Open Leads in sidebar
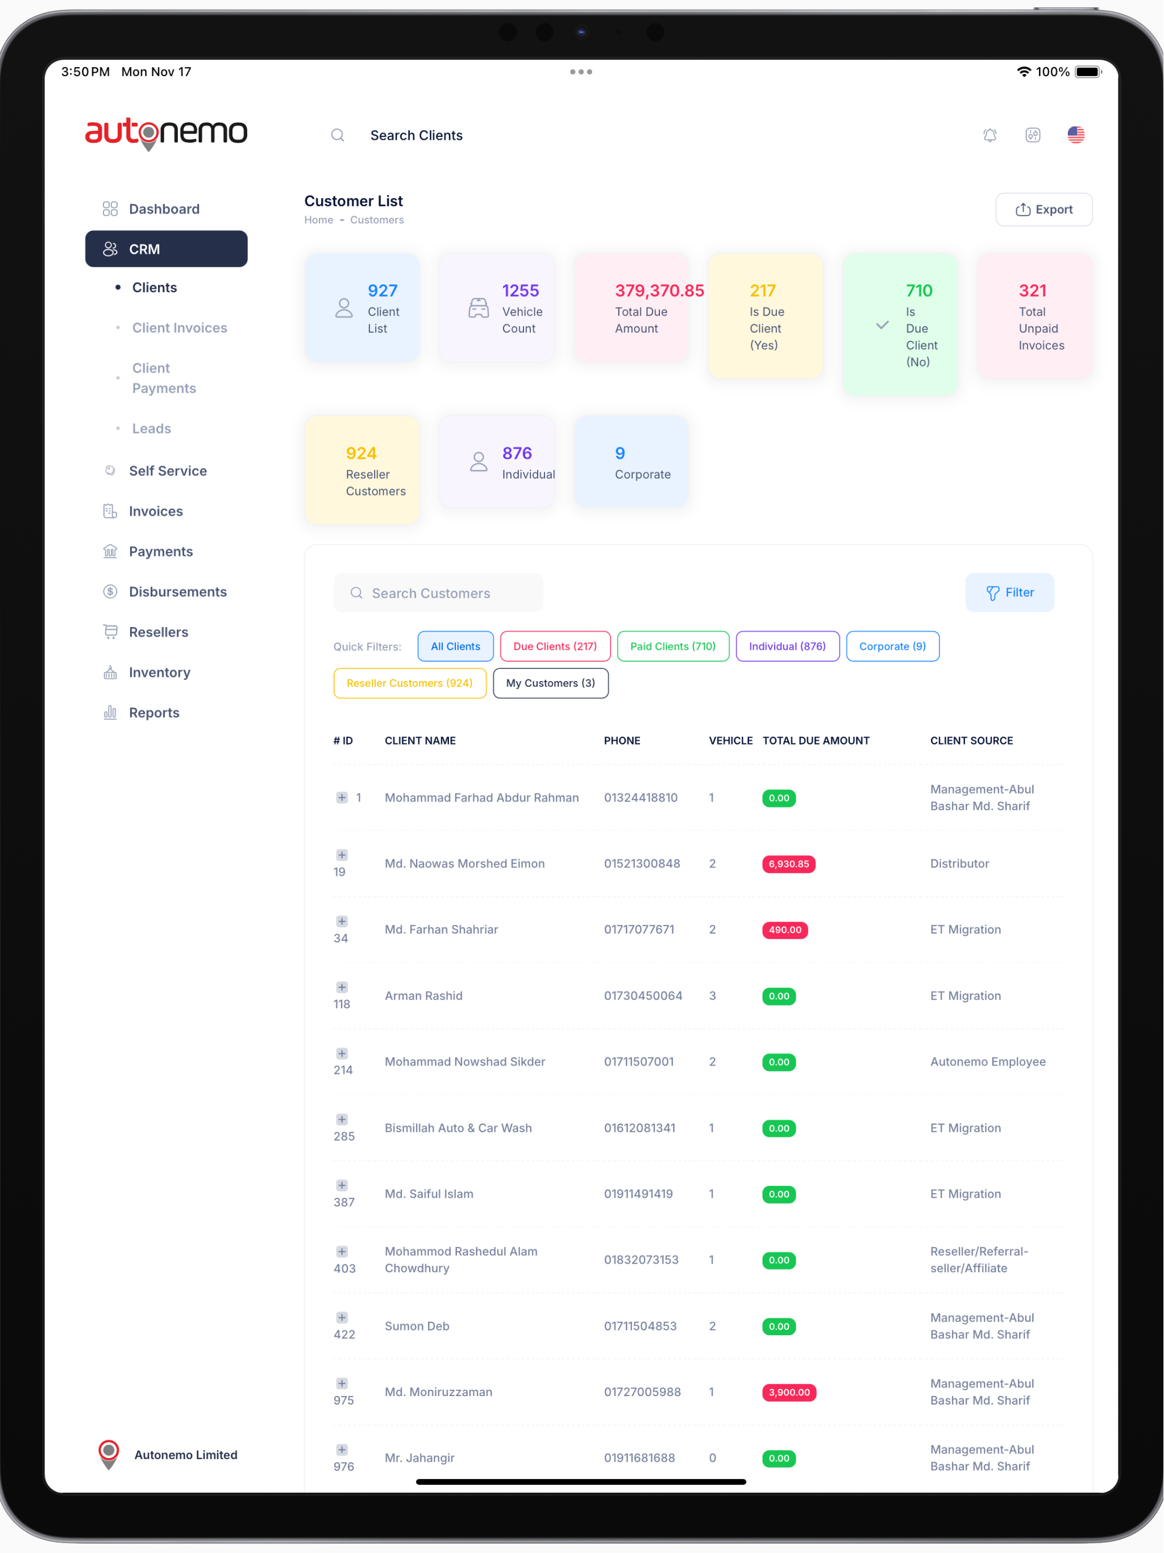The height and width of the screenshot is (1553, 1164). pos(152,428)
